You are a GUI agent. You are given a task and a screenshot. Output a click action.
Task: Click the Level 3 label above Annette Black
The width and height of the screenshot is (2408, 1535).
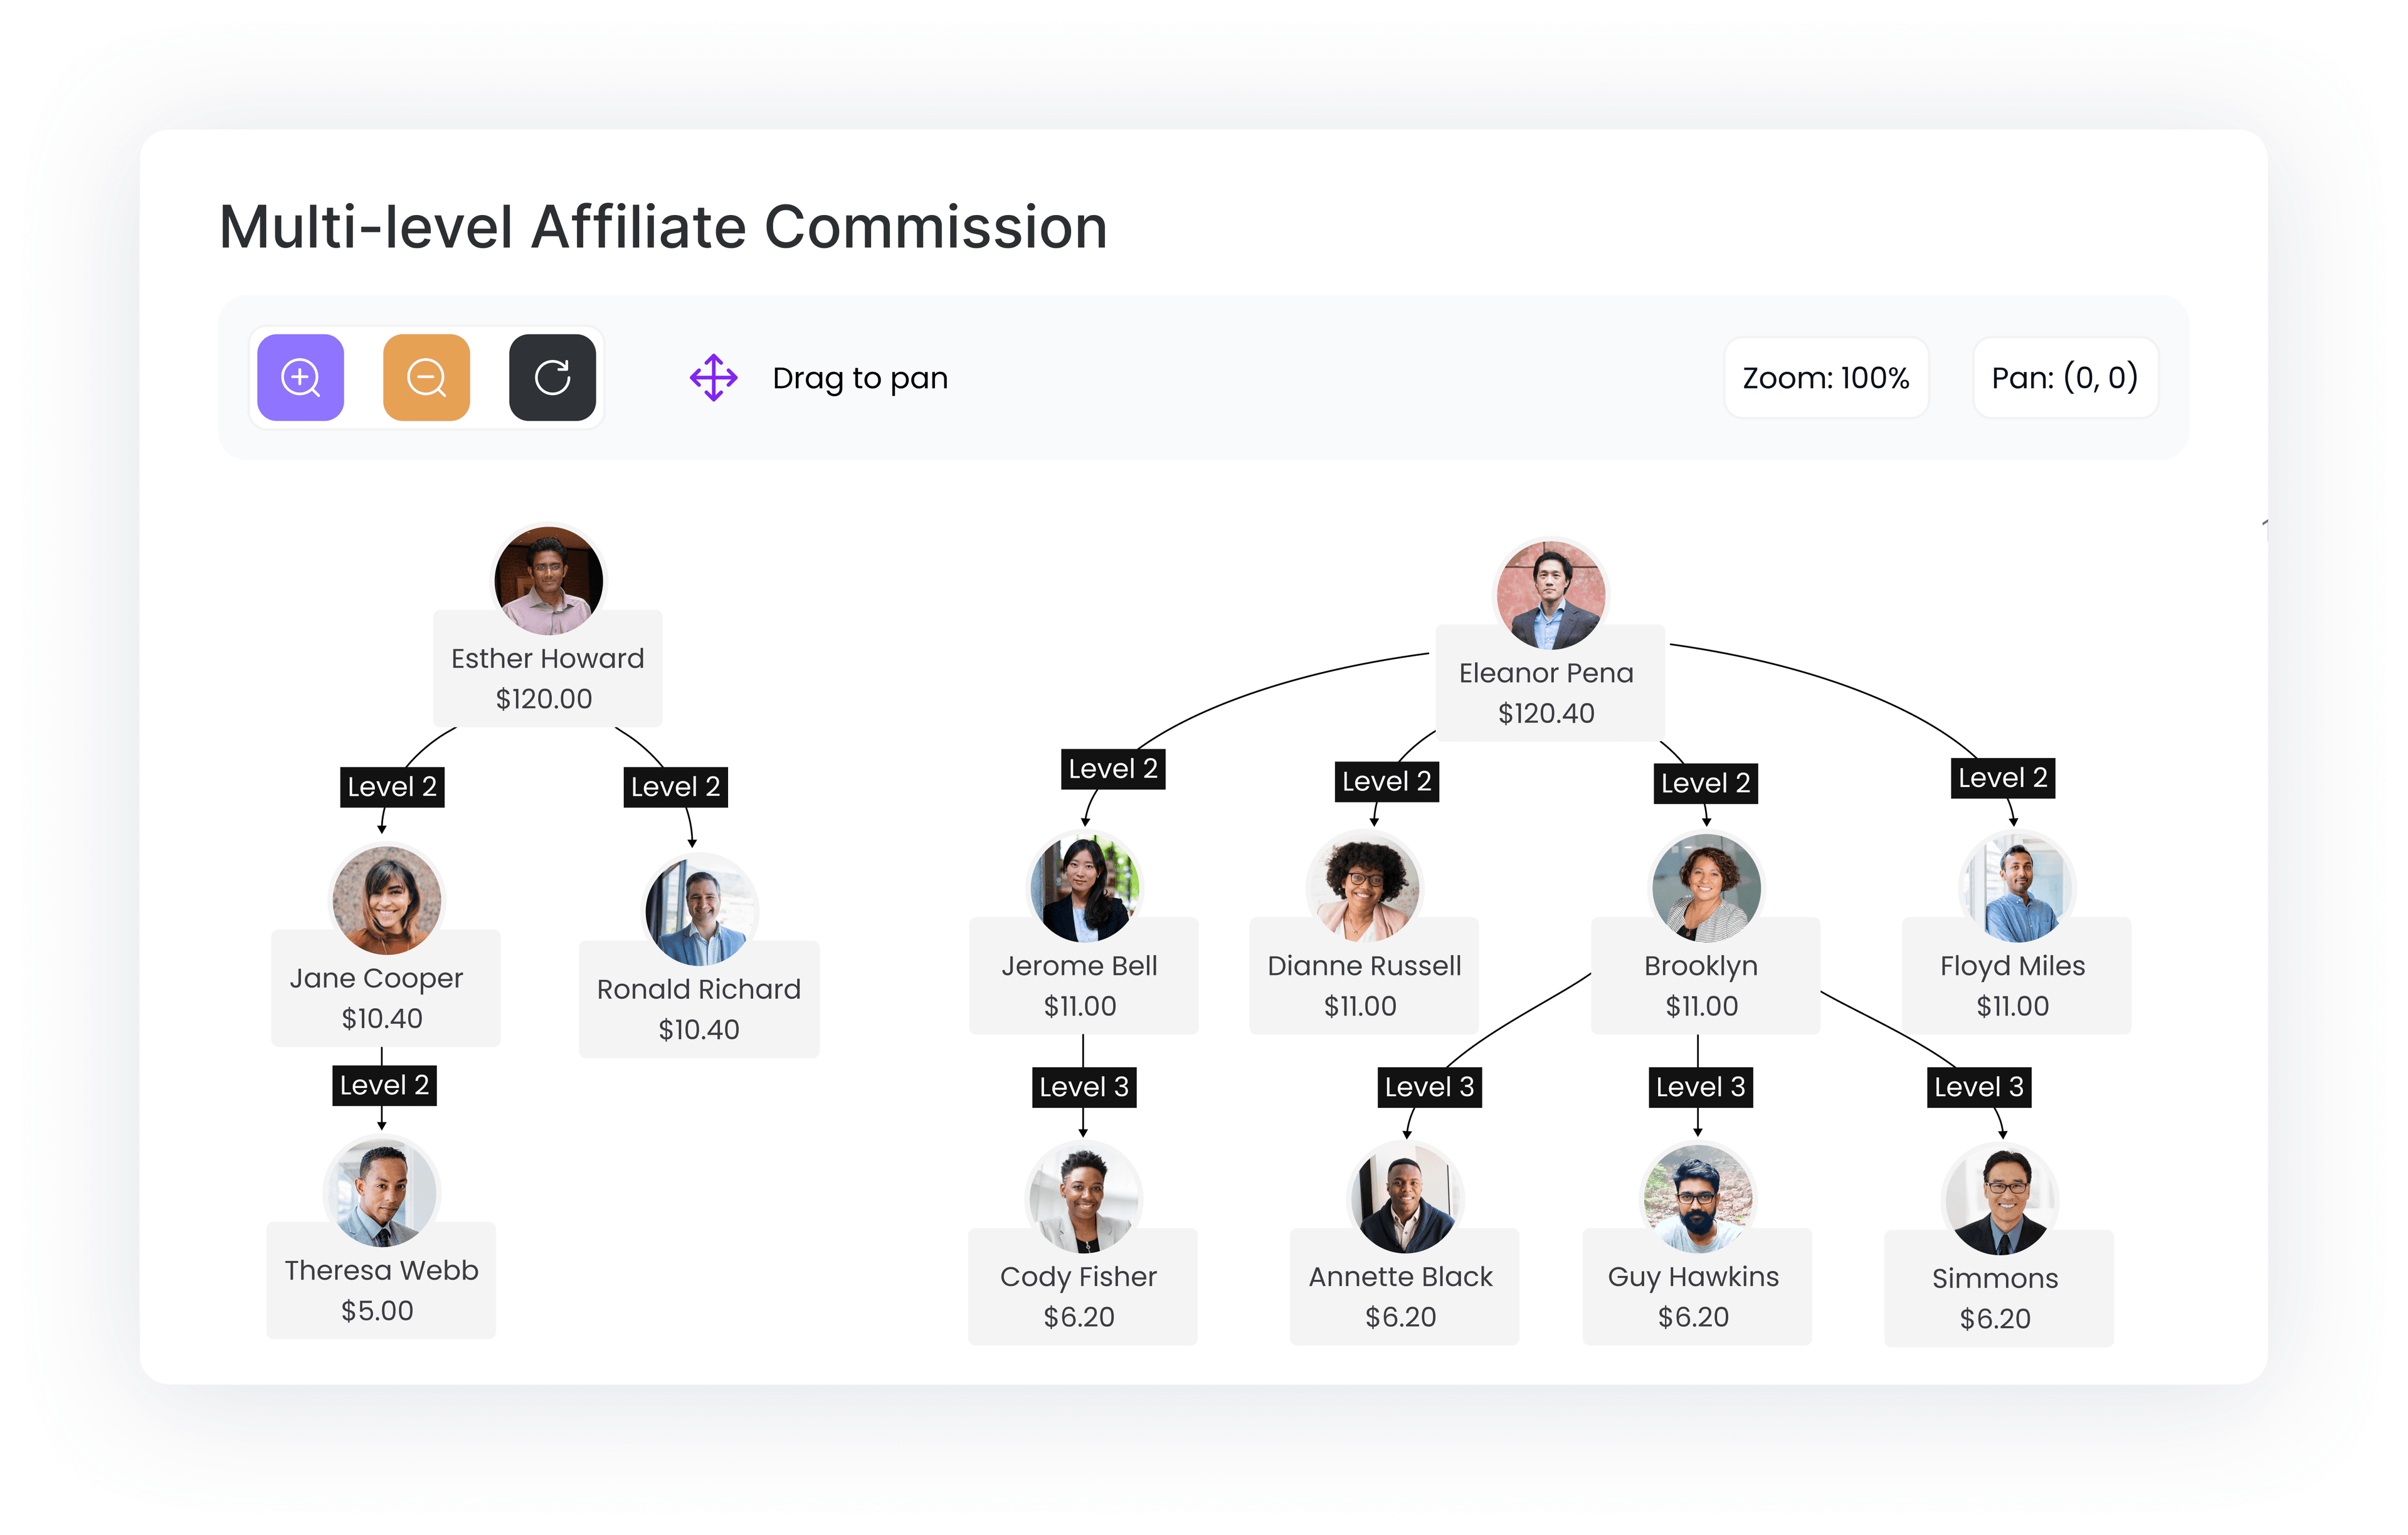pyautogui.click(x=1429, y=1087)
